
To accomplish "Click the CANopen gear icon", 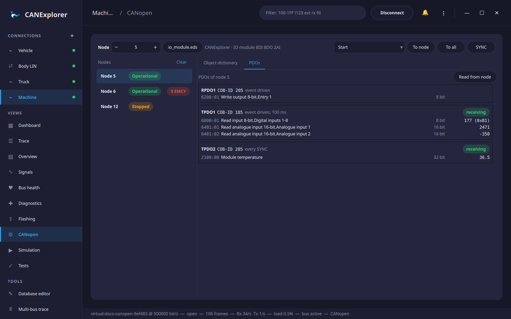I will click(x=11, y=235).
